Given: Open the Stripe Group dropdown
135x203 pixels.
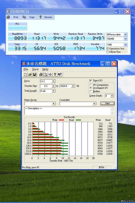Looking at the screenshot, I should (54, 104).
